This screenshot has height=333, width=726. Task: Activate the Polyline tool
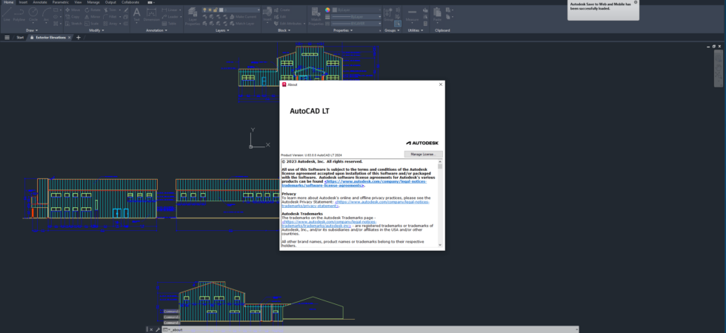pyautogui.click(x=19, y=14)
